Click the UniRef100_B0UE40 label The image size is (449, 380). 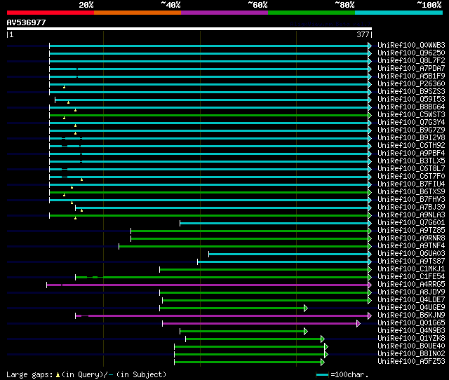pyautogui.click(x=411, y=346)
